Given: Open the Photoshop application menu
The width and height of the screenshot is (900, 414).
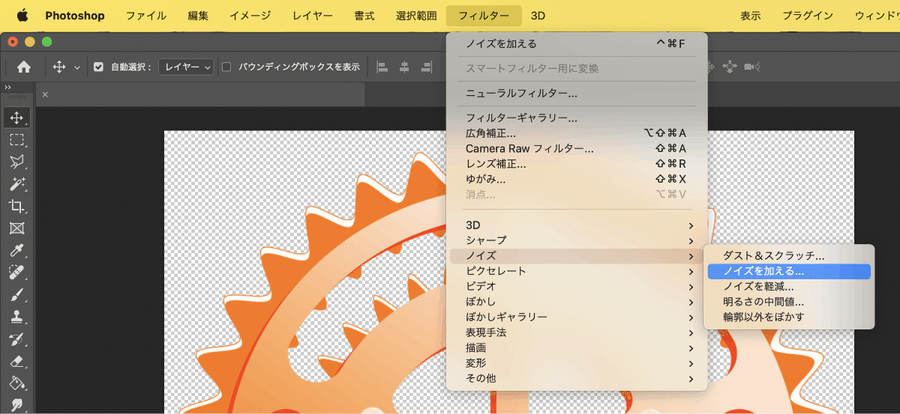Looking at the screenshot, I should [75, 15].
